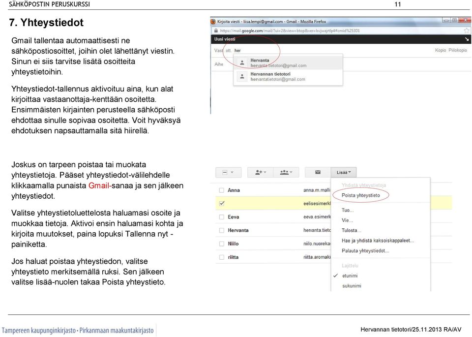Click the email text starting niilo.nuoreka
Viewport: 472px width, 337px height.
click(317, 244)
